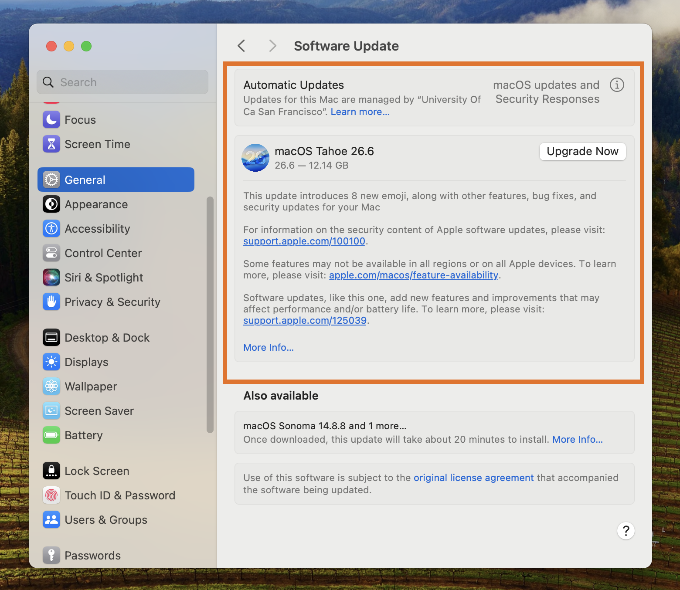The image size is (680, 590).
Task: Open Lock Screen settings in the sidebar
Action: point(116,471)
